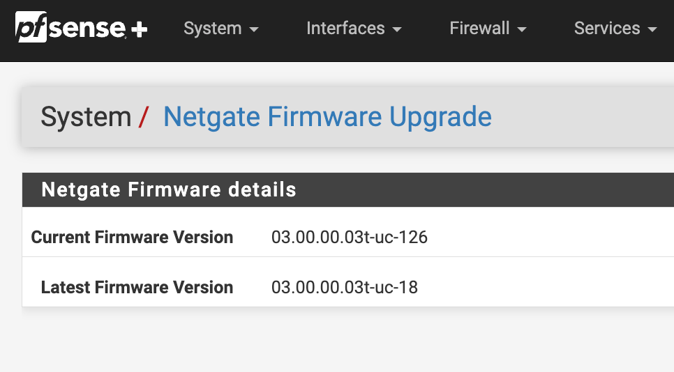Expand the caret arrow beside Services
The width and height of the screenshot is (674, 372).
[652, 29]
